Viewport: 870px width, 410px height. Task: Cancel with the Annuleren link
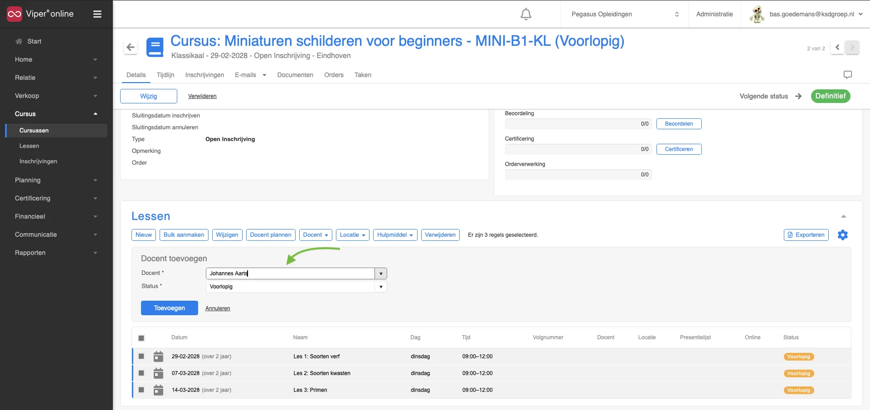[x=218, y=308]
